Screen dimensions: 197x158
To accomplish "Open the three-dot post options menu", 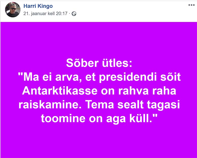I will tap(191, 5).
